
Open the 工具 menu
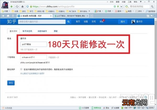tap(129, 2)
